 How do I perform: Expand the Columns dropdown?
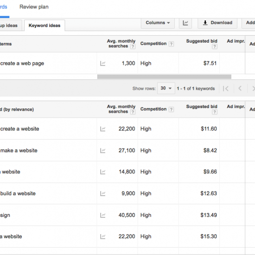pos(158,23)
